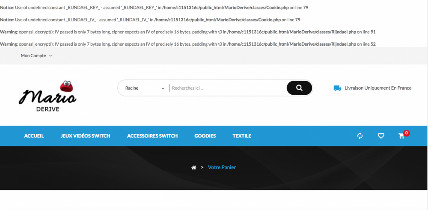428x210 pixels.
Task: Focus the Recherchez ici search field
Action: (x=228, y=88)
